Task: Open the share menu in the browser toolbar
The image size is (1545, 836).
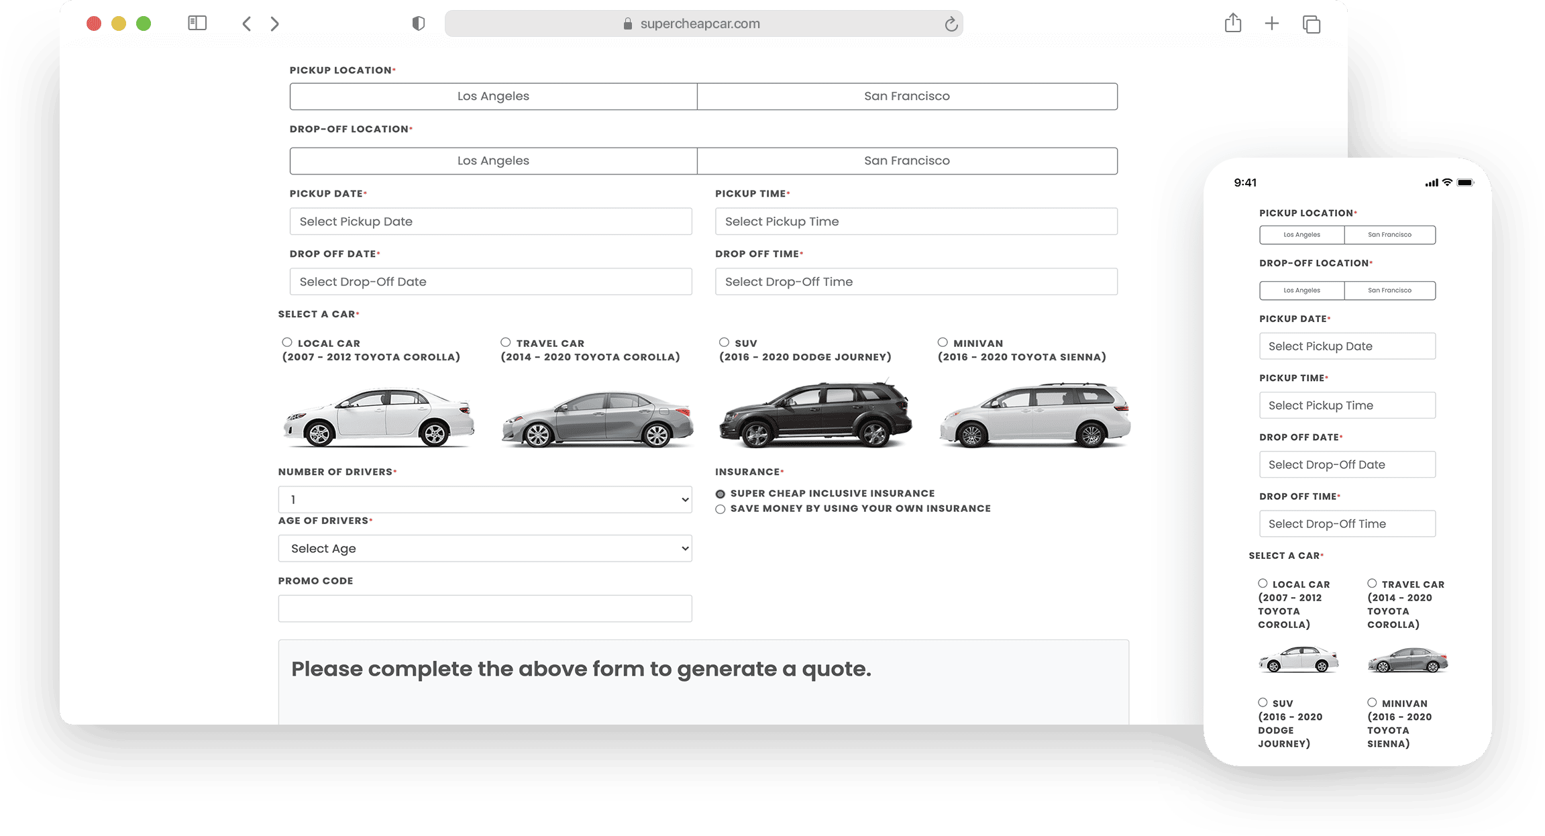Action: coord(1233,23)
